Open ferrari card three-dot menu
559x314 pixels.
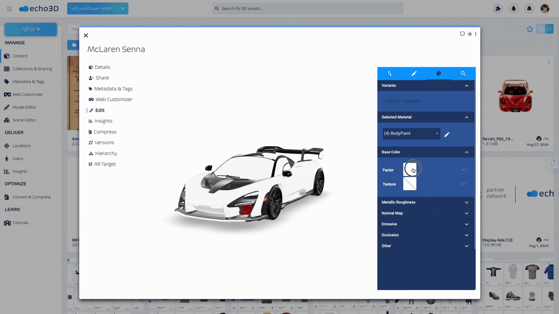[549, 62]
